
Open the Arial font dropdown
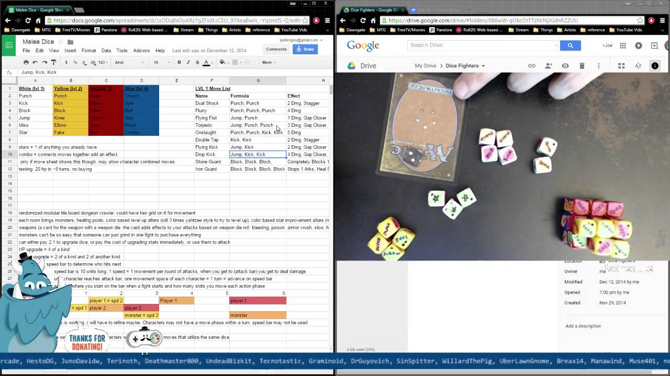[x=129, y=62]
